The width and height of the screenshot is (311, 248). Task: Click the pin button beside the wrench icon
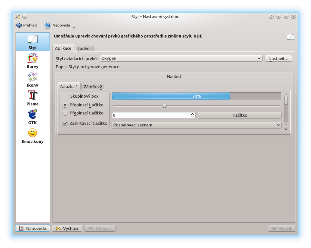point(25,16)
